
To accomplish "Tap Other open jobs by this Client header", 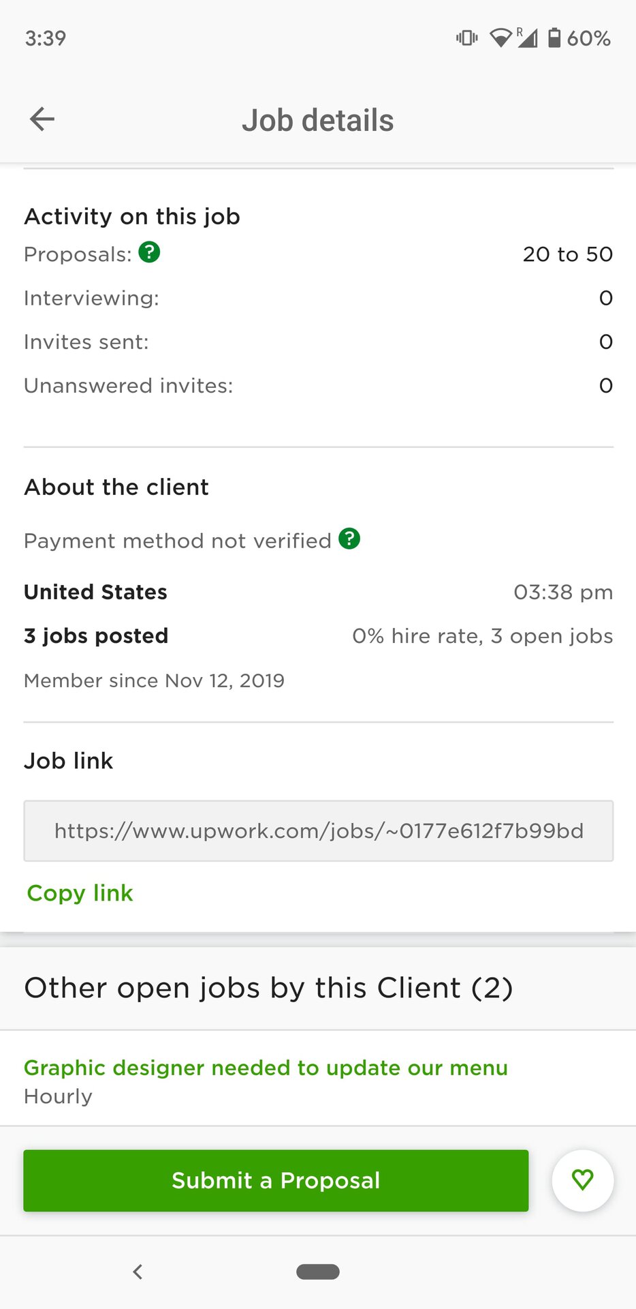I will [x=268, y=988].
